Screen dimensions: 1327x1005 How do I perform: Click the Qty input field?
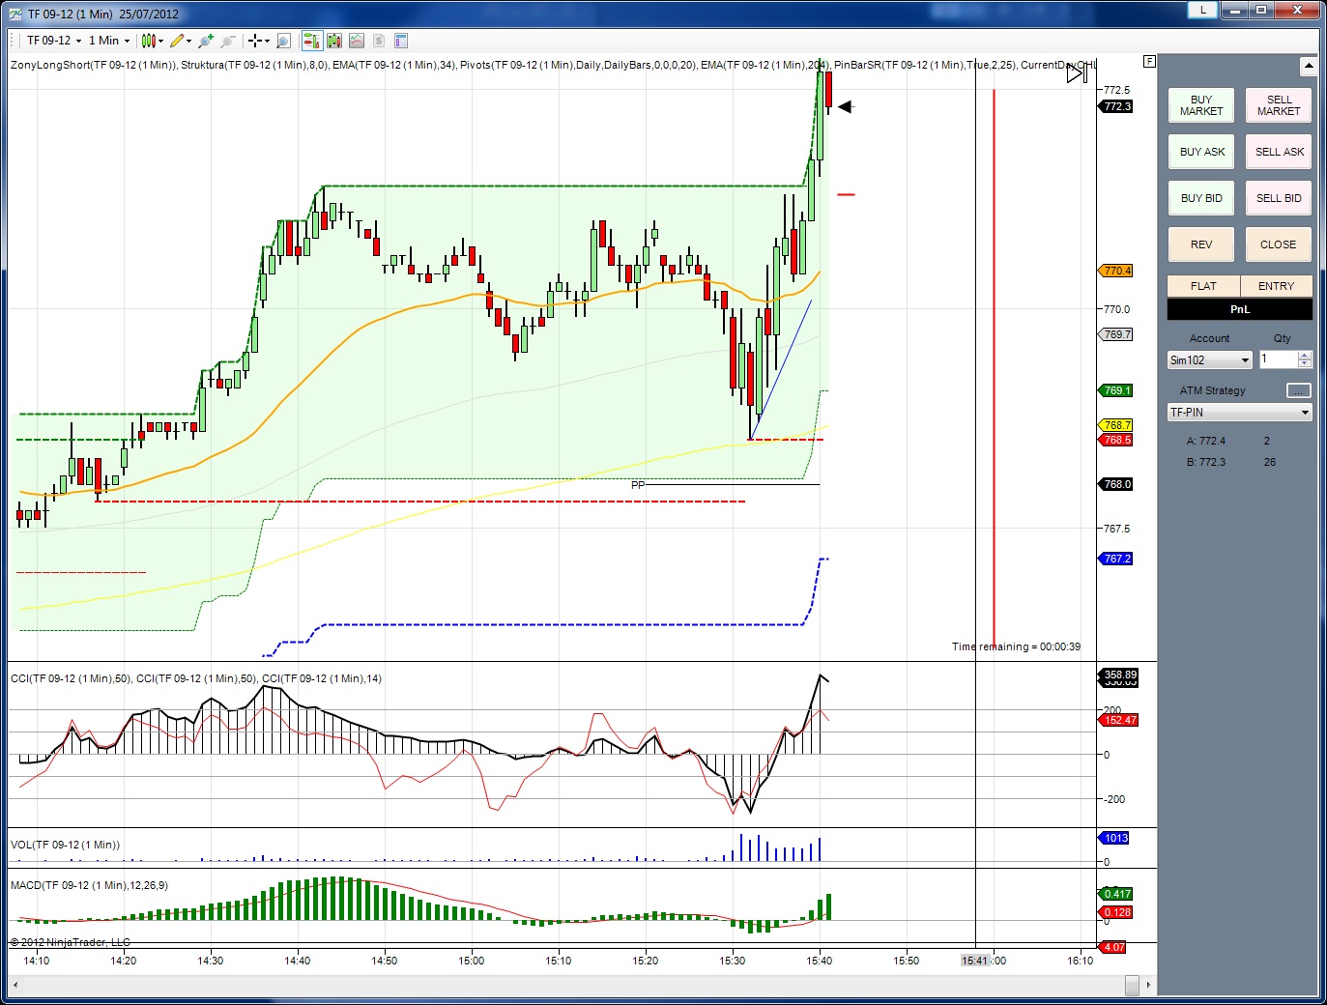pos(1278,359)
